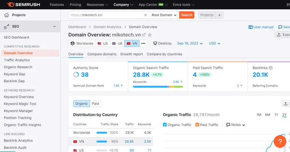
Task: Open Traffic Analytics in the sidebar
Action: point(17,60)
